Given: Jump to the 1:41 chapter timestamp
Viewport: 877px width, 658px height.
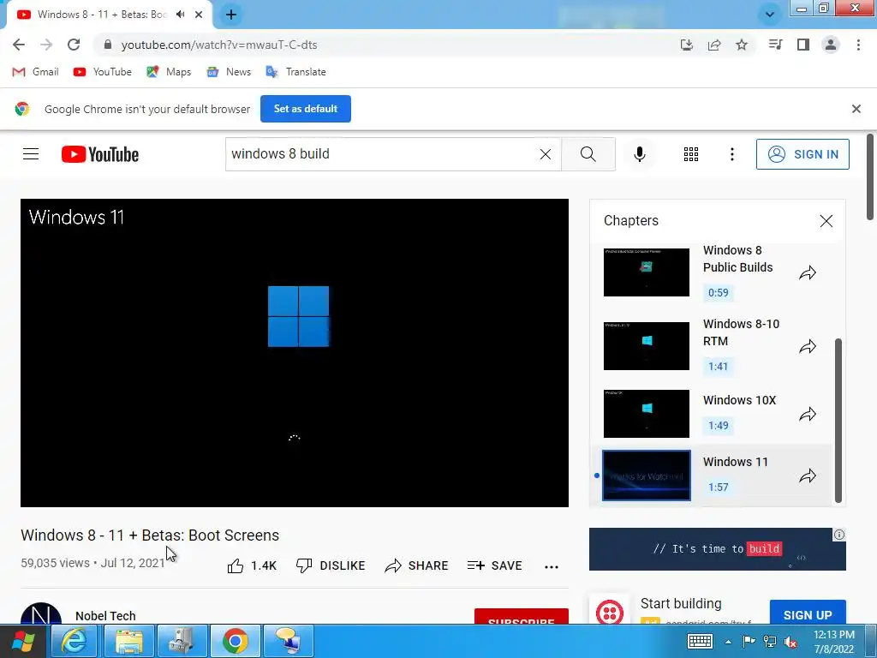Looking at the screenshot, I should (719, 367).
